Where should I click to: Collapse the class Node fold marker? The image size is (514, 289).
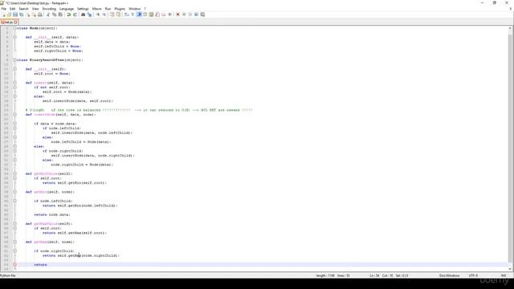pyautogui.click(x=14, y=28)
